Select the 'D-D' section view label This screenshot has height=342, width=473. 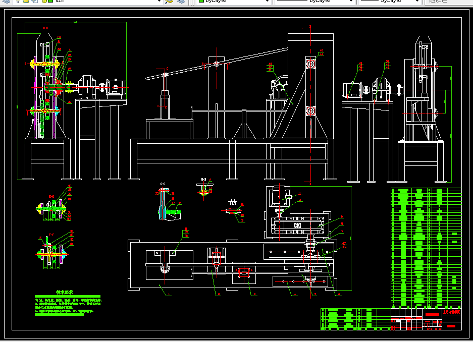[x=45, y=28]
